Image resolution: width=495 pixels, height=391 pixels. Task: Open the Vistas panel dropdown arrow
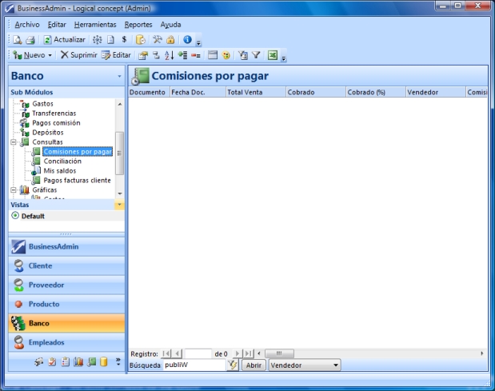point(120,205)
